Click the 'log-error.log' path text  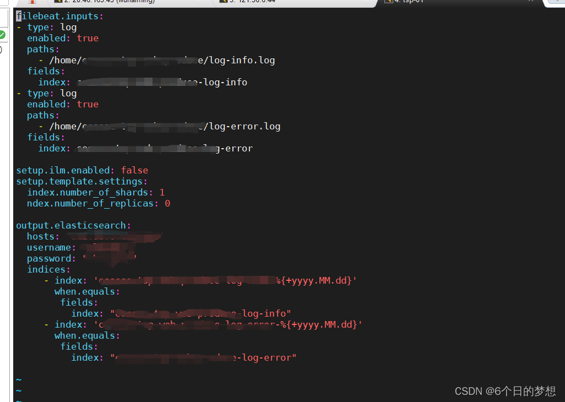pyautogui.click(x=245, y=127)
